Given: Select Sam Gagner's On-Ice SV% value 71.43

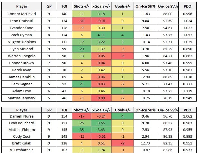Looking at the screenshot, I should 166,84.
